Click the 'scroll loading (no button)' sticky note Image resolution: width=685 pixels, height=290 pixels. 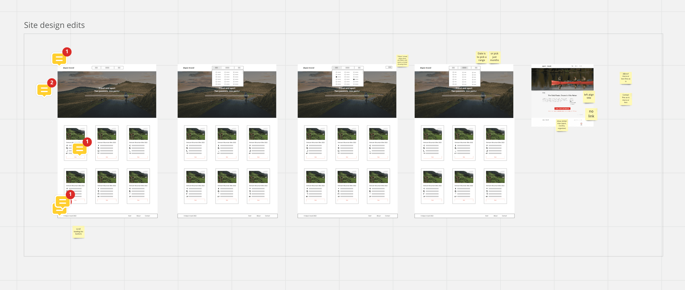pyautogui.click(x=78, y=232)
